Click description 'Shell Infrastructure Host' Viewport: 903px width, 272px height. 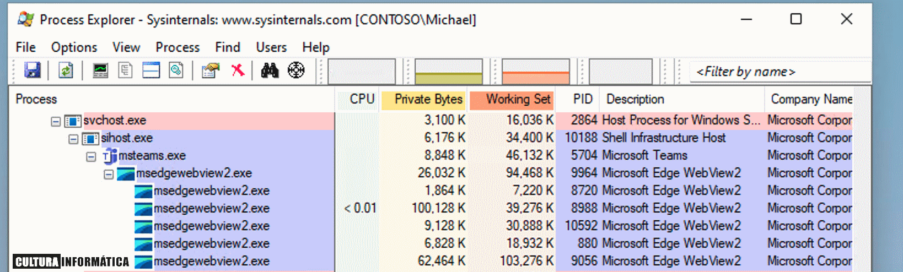coord(664,138)
